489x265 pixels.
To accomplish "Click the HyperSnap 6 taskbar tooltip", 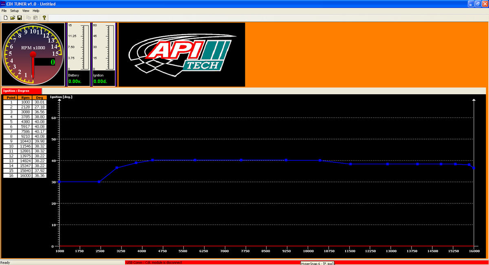I will [x=317, y=263].
